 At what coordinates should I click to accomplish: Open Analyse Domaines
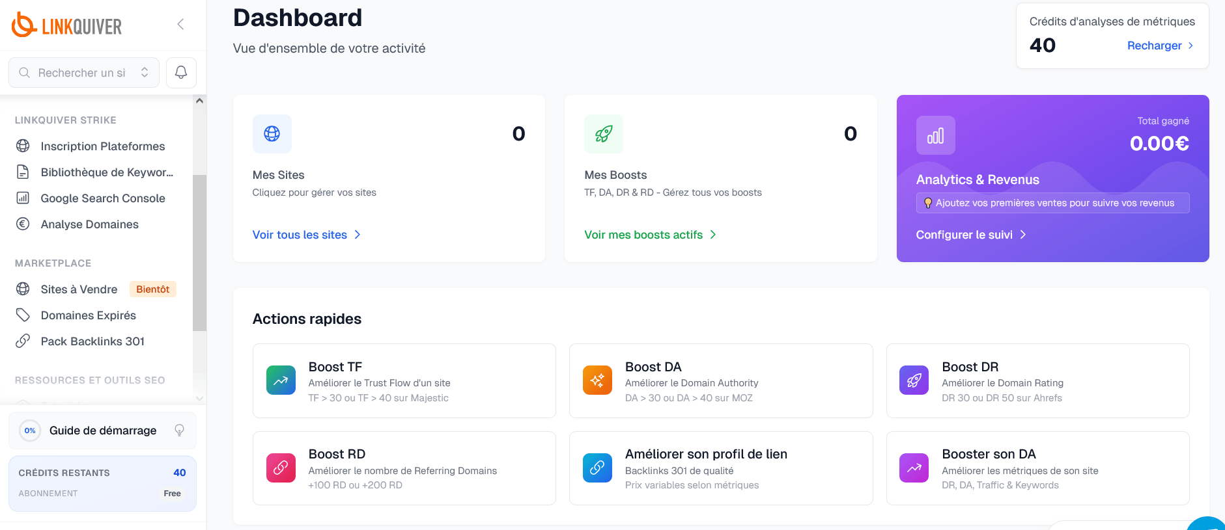pyautogui.click(x=90, y=224)
